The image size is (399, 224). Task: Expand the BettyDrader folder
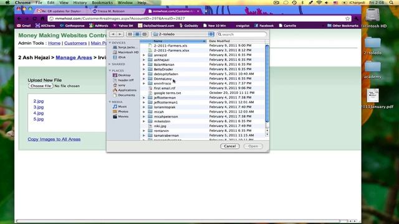[x=144, y=69]
